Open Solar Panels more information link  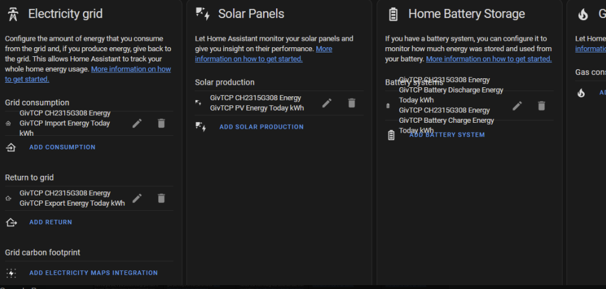[264, 54]
